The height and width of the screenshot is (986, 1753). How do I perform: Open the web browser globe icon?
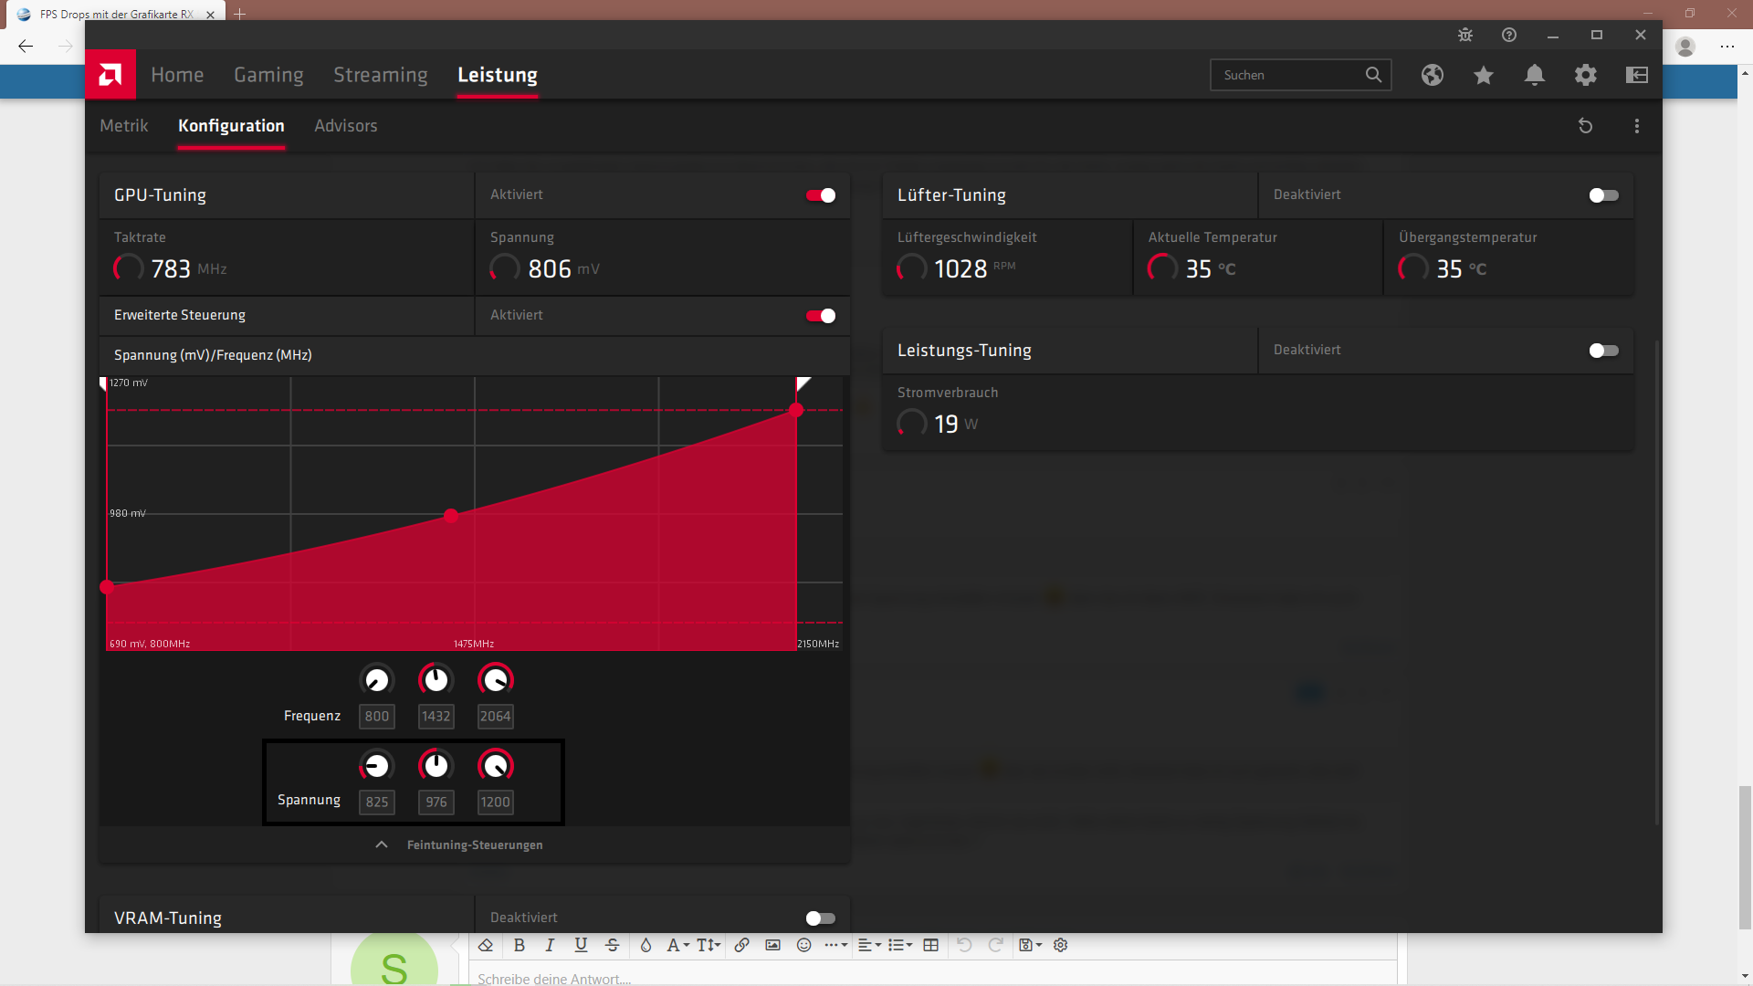click(x=1432, y=75)
